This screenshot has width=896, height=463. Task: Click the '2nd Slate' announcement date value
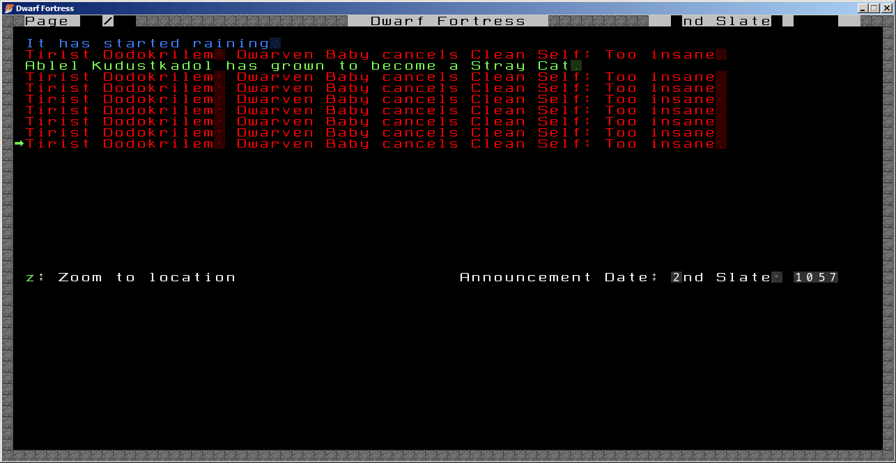tap(721, 278)
